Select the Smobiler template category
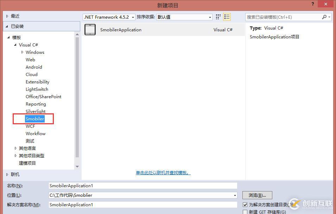 [35, 119]
